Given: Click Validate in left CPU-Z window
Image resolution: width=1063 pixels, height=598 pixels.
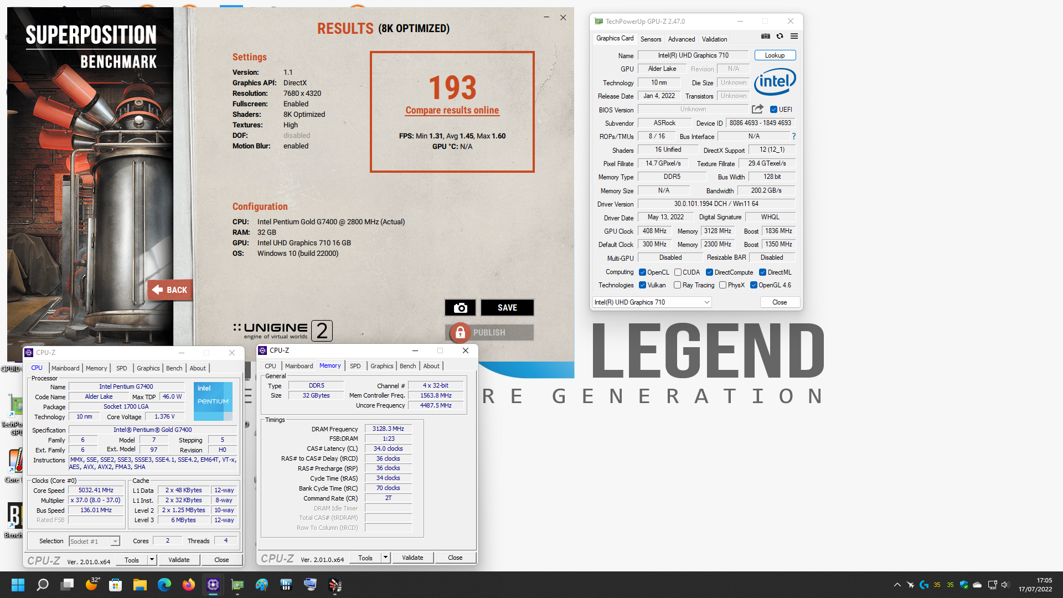Looking at the screenshot, I should pos(179,560).
